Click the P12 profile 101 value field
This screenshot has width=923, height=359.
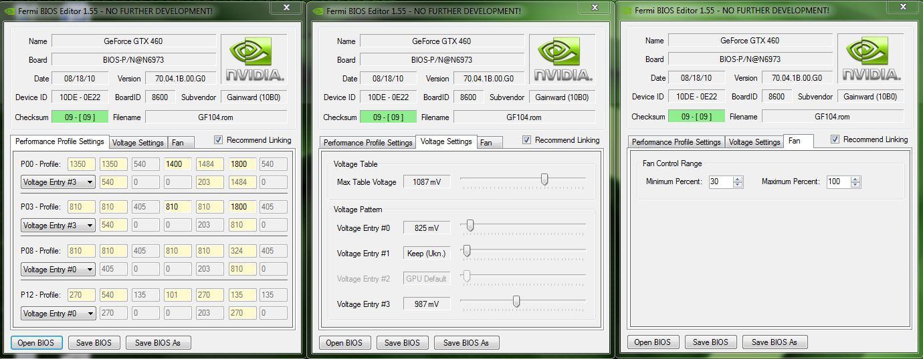pyautogui.click(x=178, y=295)
